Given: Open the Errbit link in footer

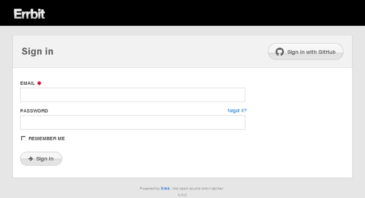Looking at the screenshot, I should click(x=165, y=188).
